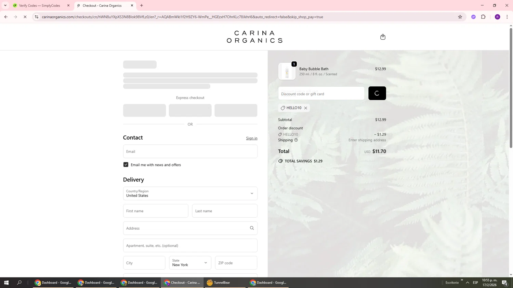
Task: Open the Windows taskbar search
Action: 19,283
